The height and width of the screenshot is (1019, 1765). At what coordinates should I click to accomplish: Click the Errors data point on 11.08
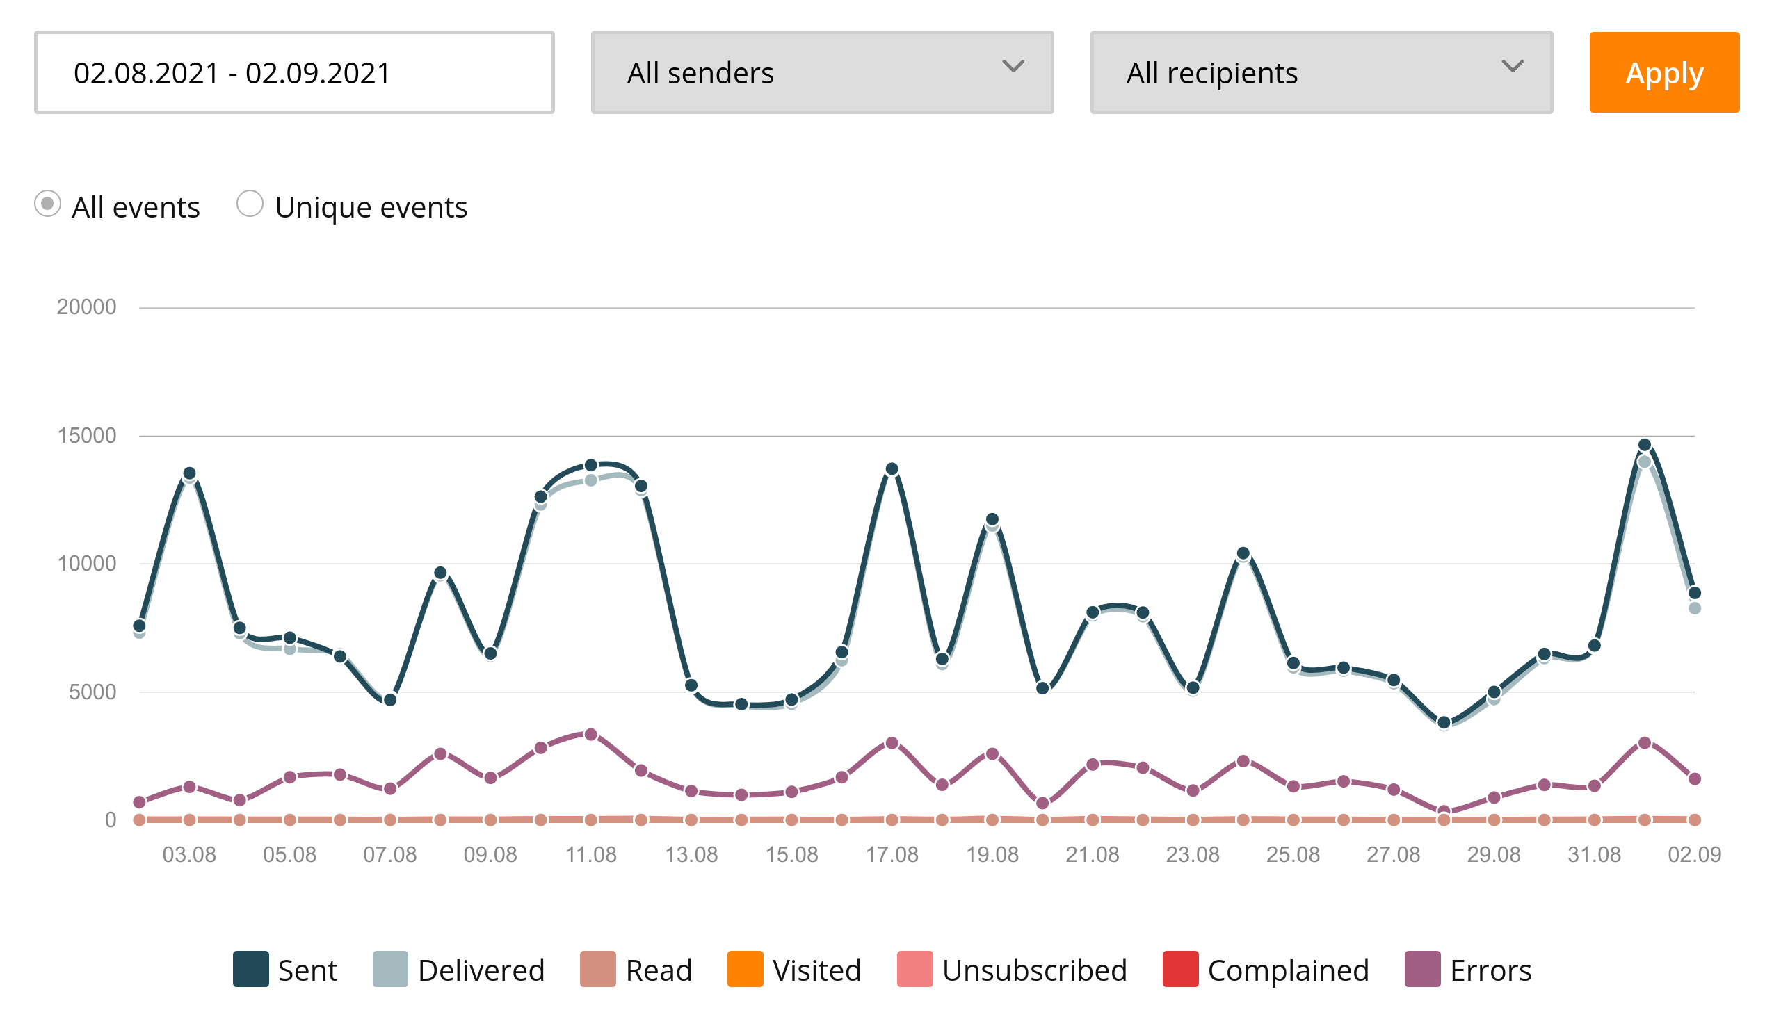coord(590,734)
